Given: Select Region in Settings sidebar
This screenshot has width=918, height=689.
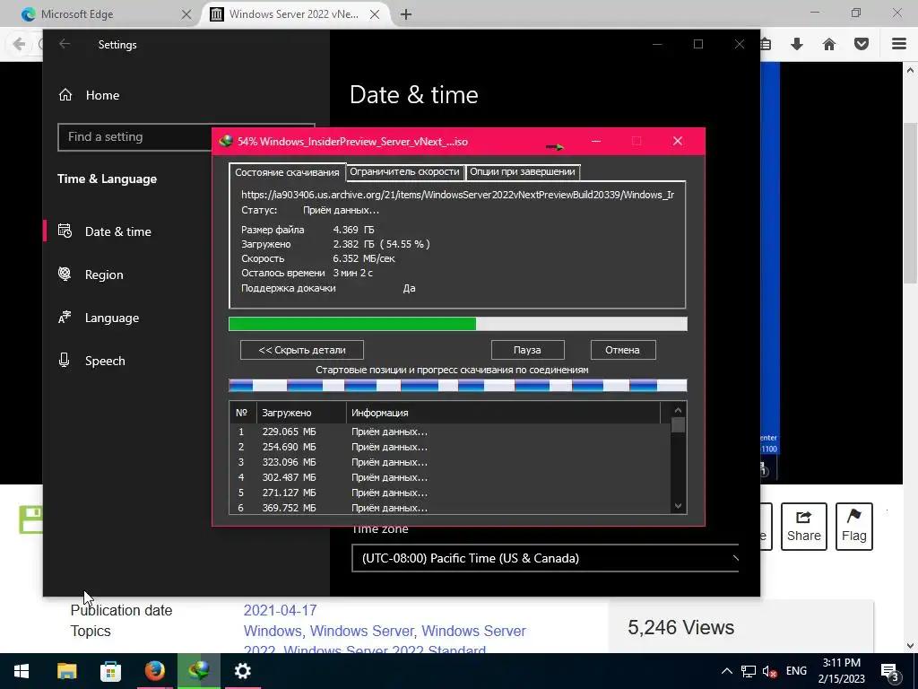Looking at the screenshot, I should pyautogui.click(x=104, y=275).
